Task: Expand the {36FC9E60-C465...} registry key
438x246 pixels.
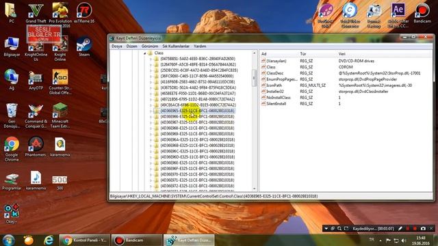Action: point(151,76)
